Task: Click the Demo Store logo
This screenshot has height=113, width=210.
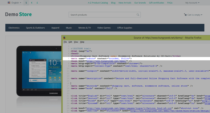Action: 18,14
